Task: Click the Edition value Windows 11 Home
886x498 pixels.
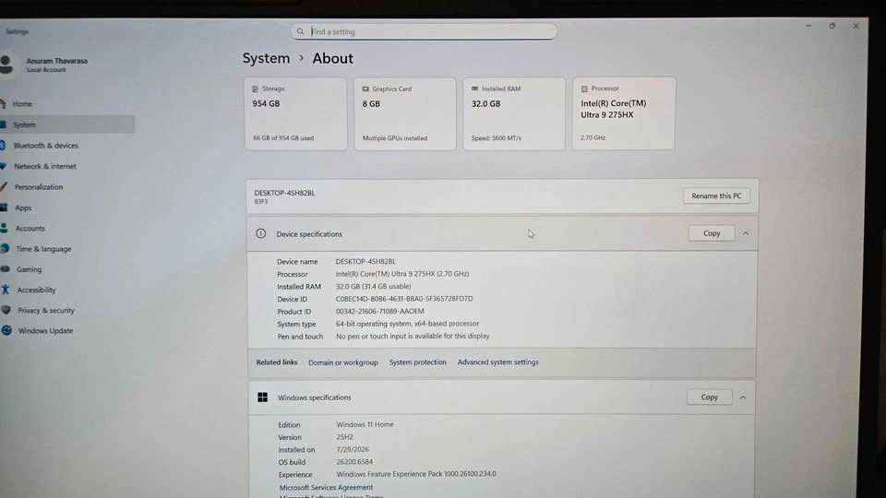Action: coord(365,424)
